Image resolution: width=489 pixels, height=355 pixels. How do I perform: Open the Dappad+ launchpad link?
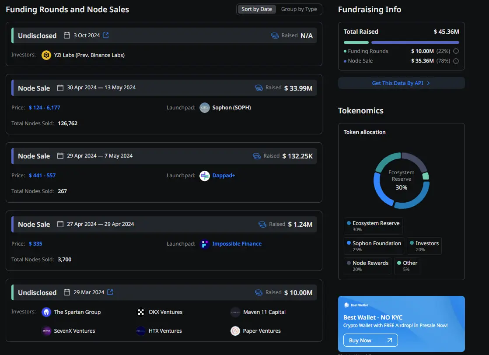224,176
